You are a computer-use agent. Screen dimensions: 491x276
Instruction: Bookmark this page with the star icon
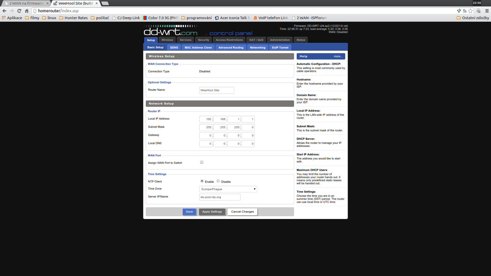[x=470, y=11]
